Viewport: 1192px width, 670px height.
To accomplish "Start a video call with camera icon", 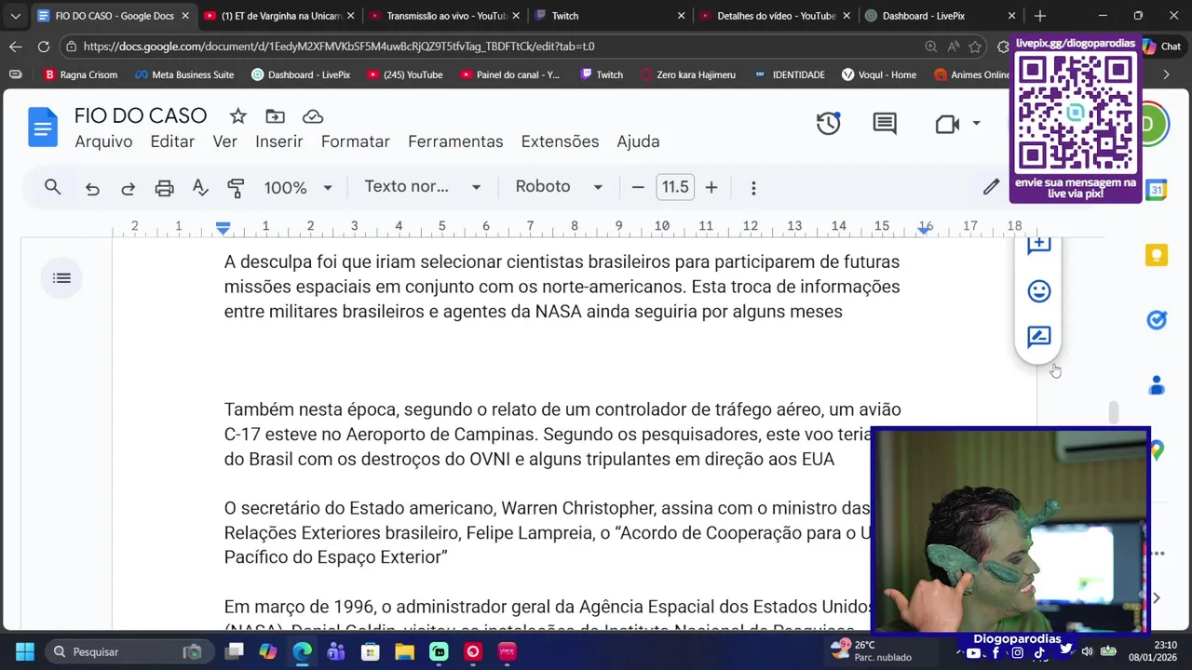I will (947, 124).
